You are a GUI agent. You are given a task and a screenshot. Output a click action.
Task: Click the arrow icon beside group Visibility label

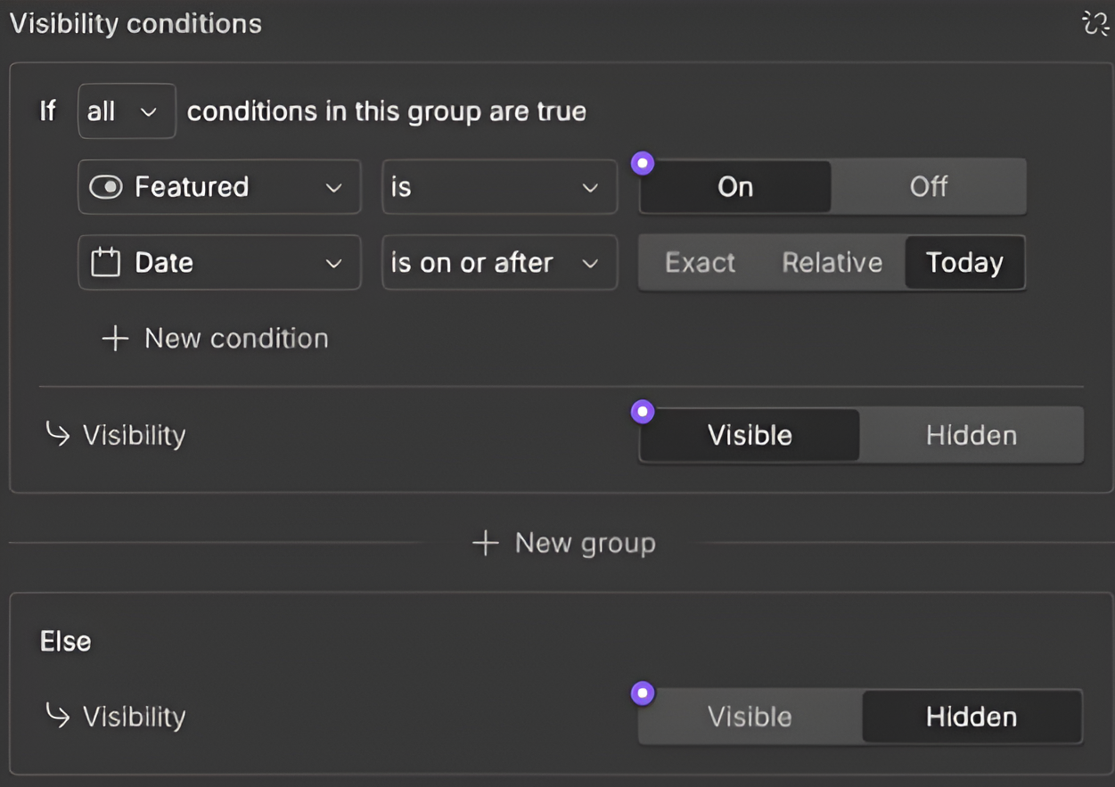click(58, 434)
